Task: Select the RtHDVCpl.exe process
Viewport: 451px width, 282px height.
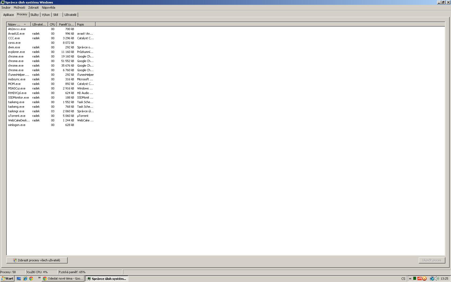Action: (x=51, y=93)
